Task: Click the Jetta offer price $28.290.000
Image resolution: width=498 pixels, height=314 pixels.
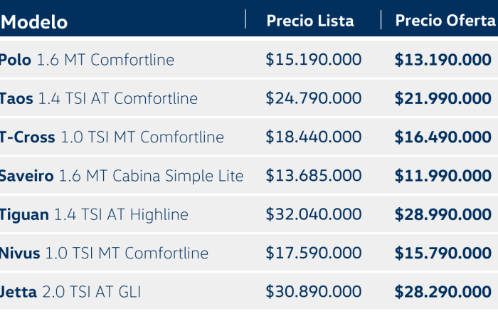Action: tap(443, 292)
